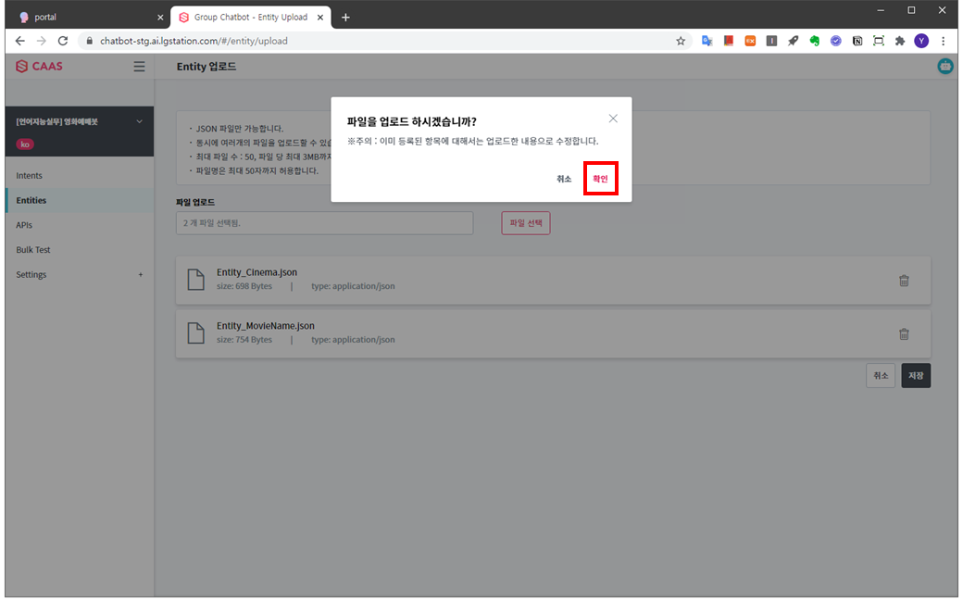Click the CAAS logo
Viewport: 963px width, 602px height.
40,67
